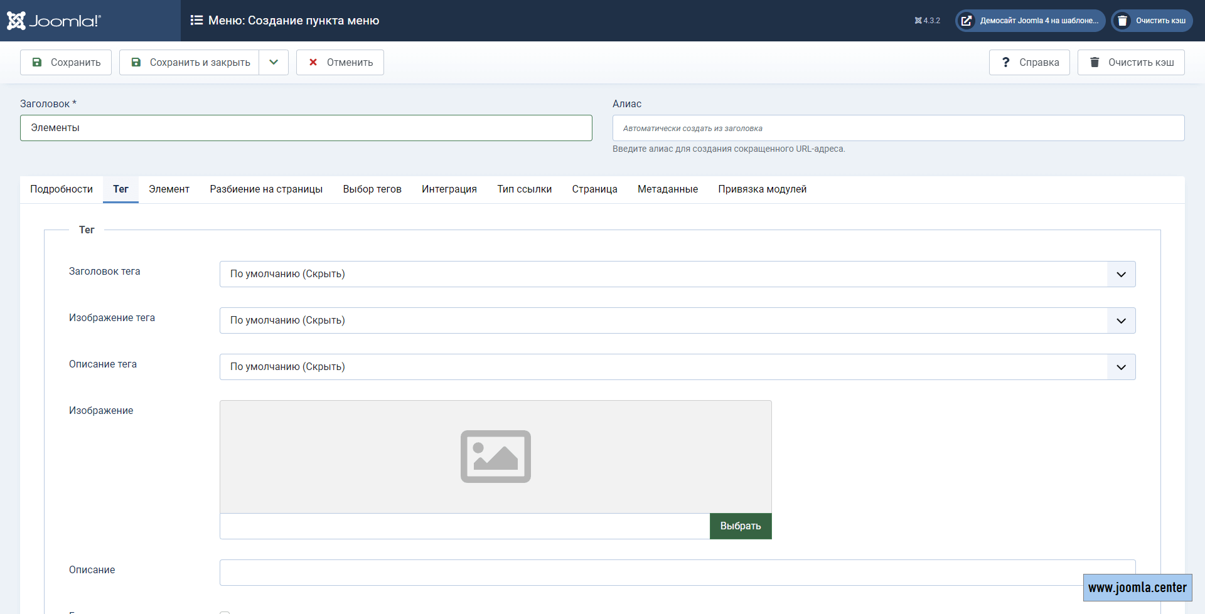Click the Joomla logo in header

pos(54,21)
